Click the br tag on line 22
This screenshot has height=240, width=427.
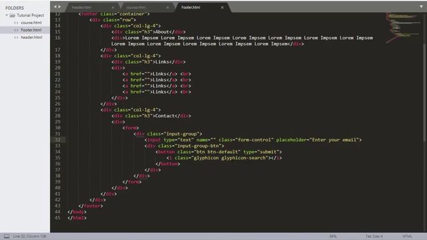pyautogui.click(x=185, y=80)
